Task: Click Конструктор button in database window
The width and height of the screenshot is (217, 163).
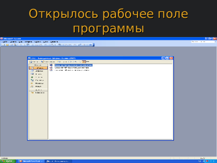Action: click(48, 62)
